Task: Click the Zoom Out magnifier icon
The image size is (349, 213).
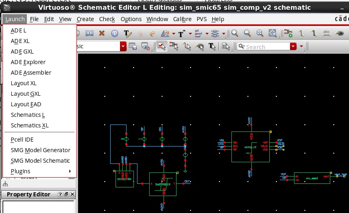Action: click(x=247, y=33)
